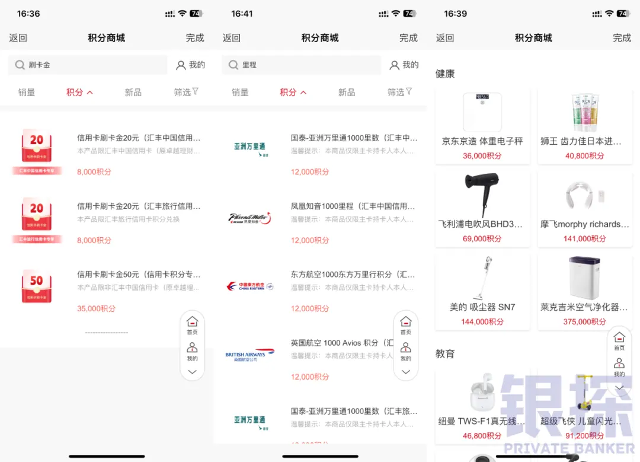
Task: Tap the 375,000积分 price
Action: pyautogui.click(x=584, y=321)
